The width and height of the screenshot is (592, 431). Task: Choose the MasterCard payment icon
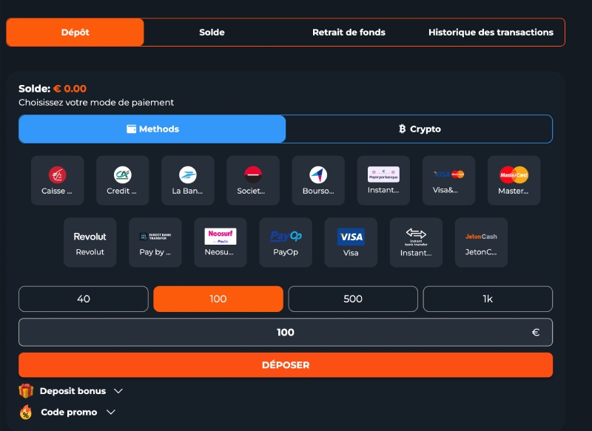coord(514,180)
